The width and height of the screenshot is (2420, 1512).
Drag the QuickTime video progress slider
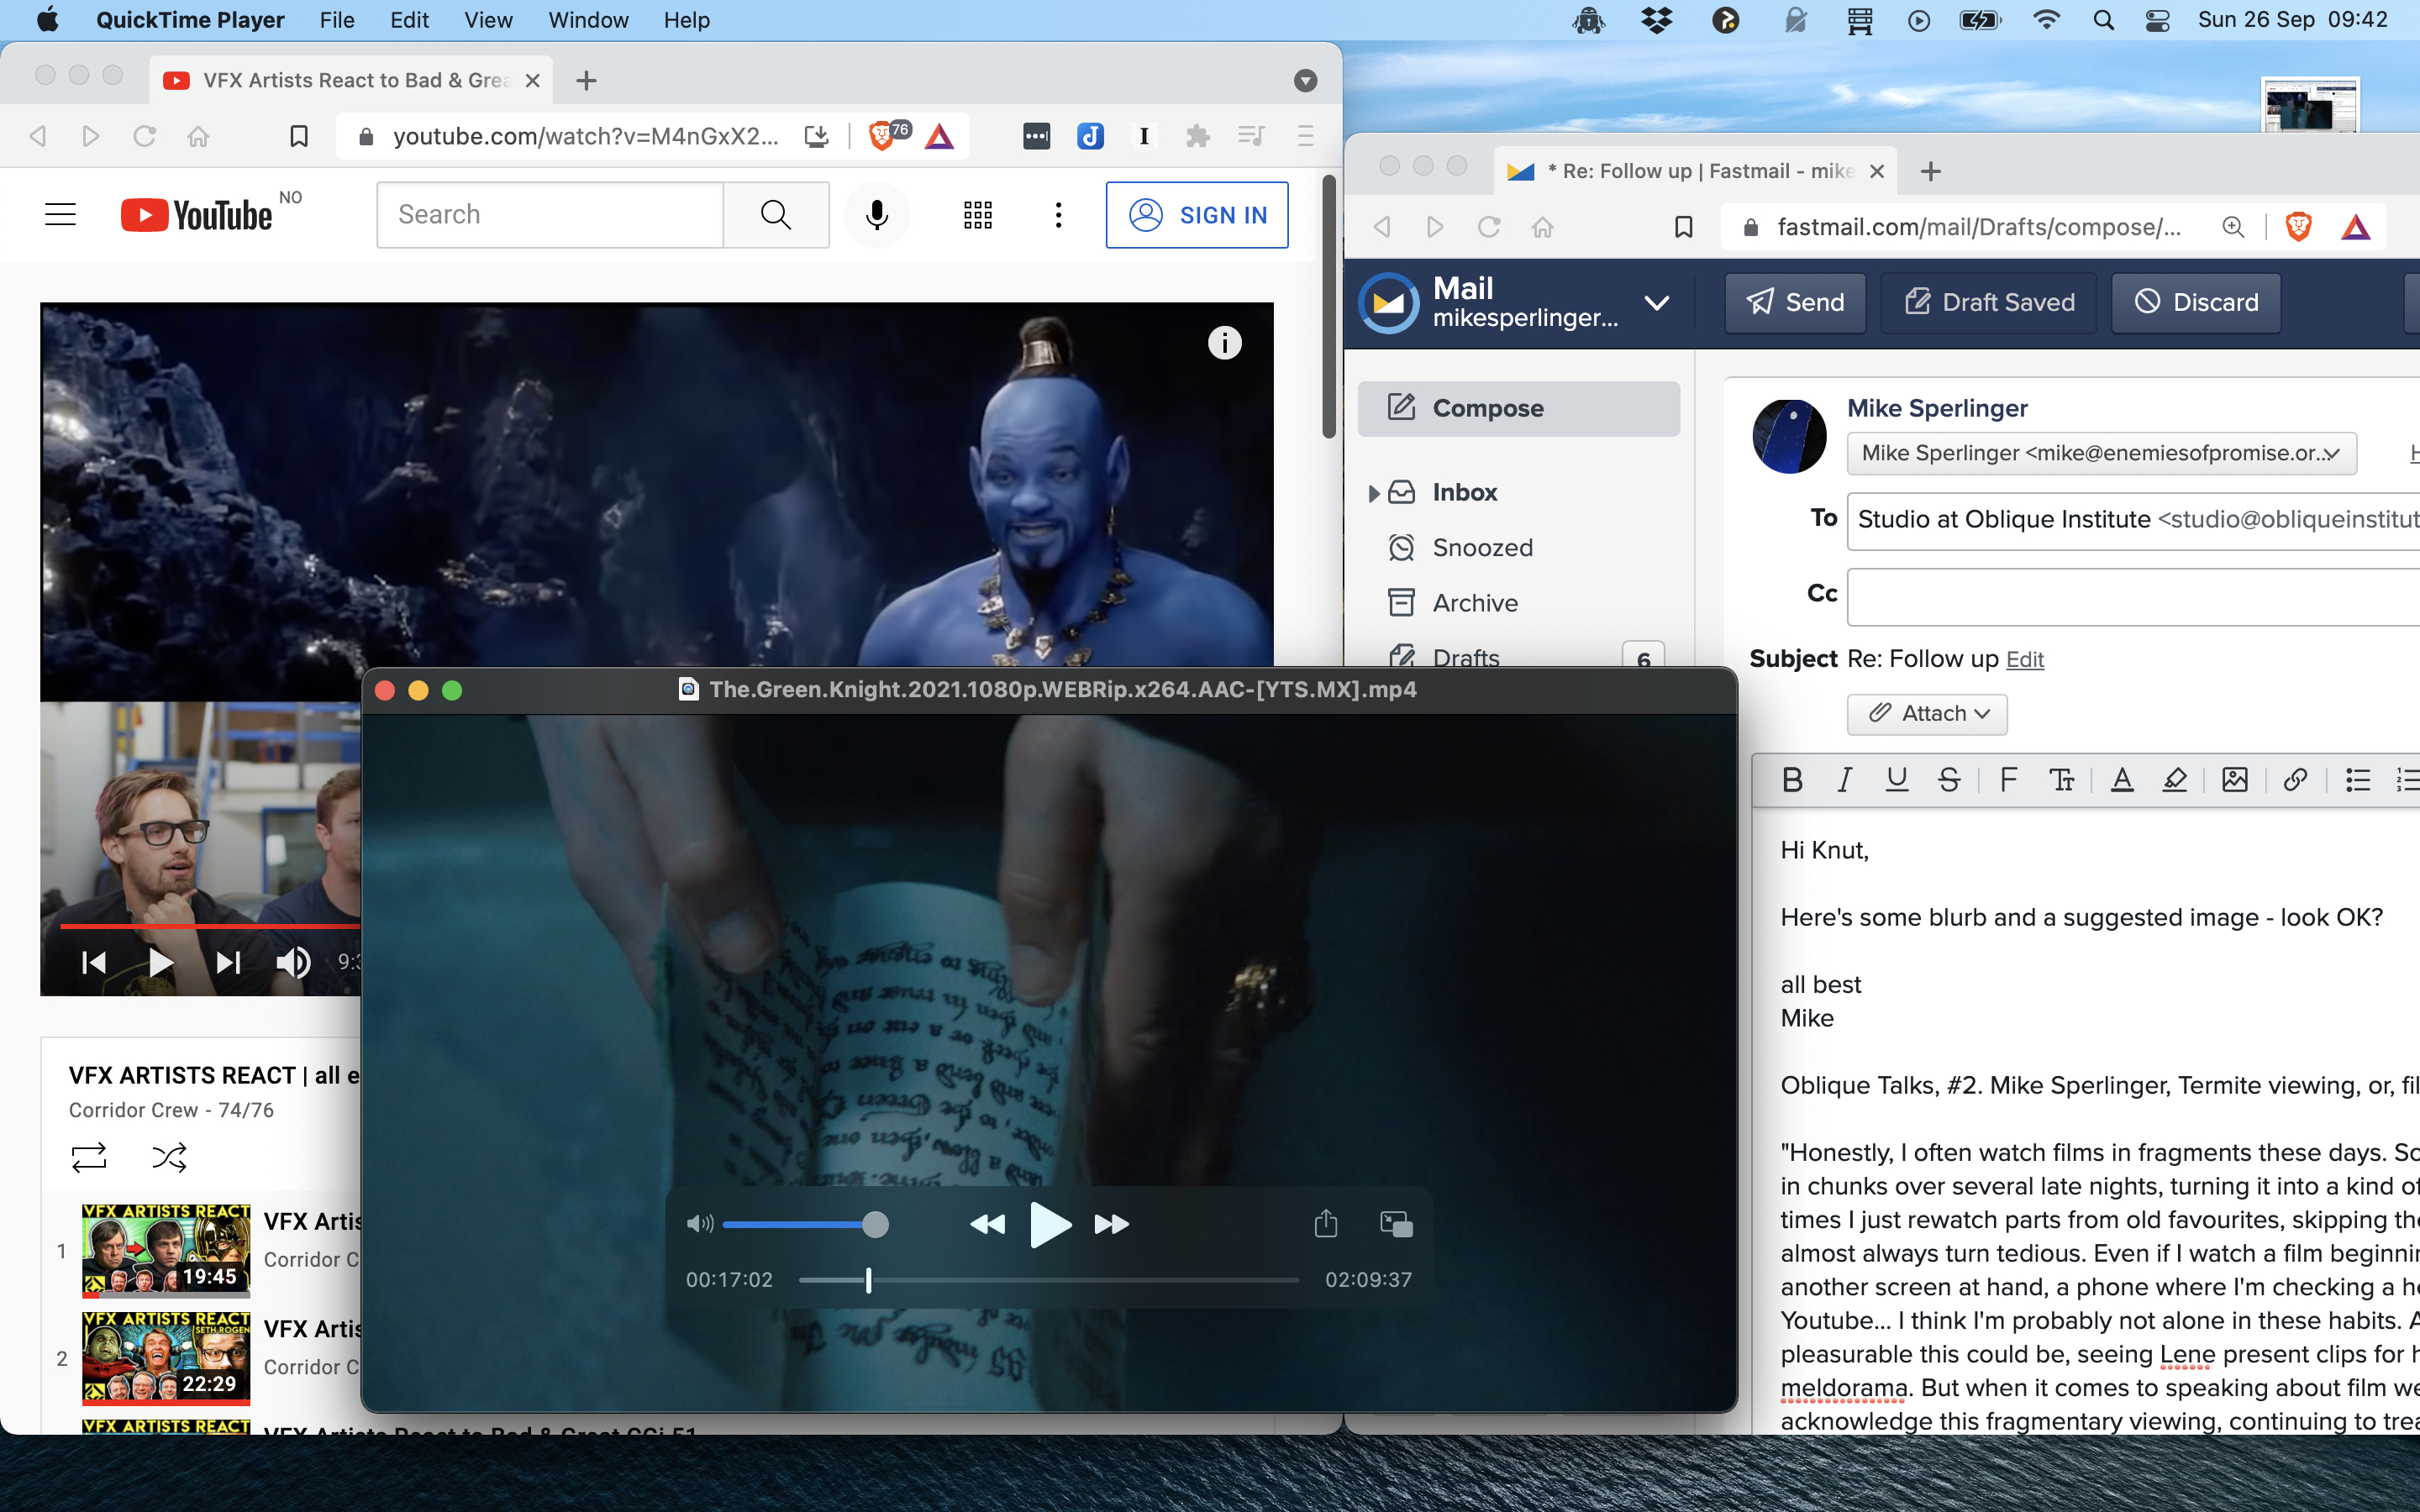pyautogui.click(x=868, y=1280)
